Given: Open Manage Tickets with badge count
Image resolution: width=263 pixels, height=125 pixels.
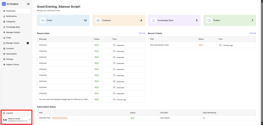Looking at the screenshot, I should tap(13, 43).
